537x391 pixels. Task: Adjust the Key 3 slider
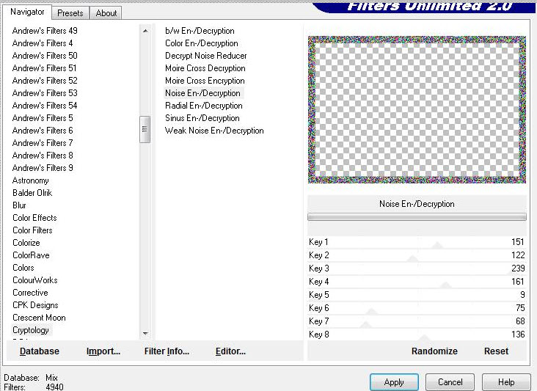coord(417,268)
